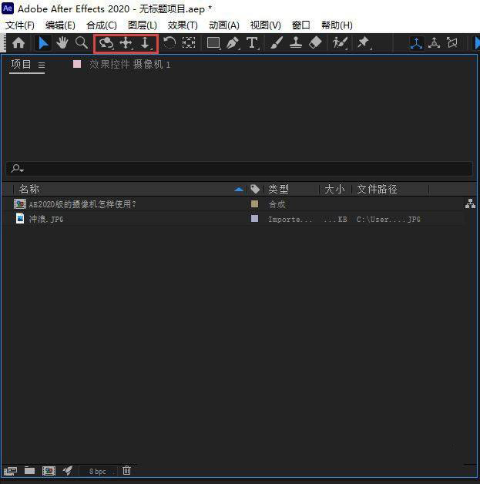Switch to the 项目 panel tab
The image size is (480, 484).
[21, 65]
